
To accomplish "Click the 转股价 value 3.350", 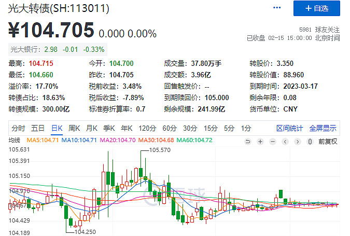I will point(285,63).
